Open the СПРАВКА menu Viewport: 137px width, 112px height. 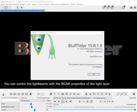(x=79, y=4)
